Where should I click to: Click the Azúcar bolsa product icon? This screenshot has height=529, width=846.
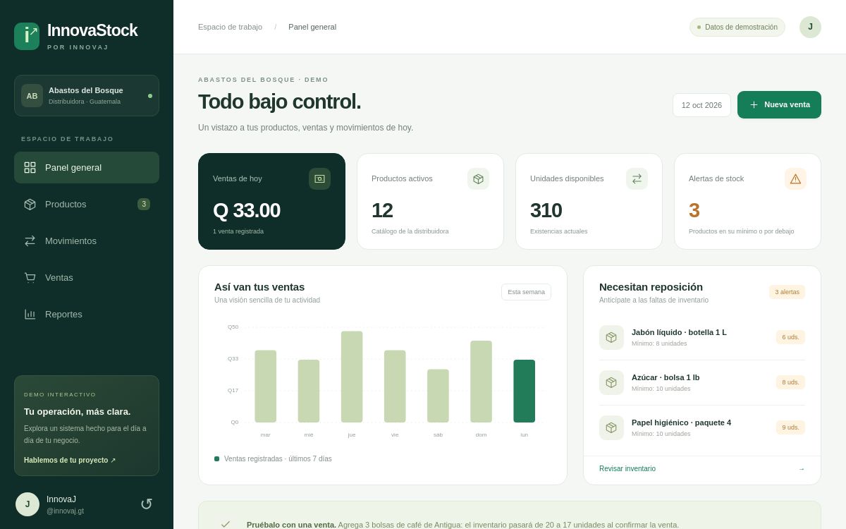(611, 382)
